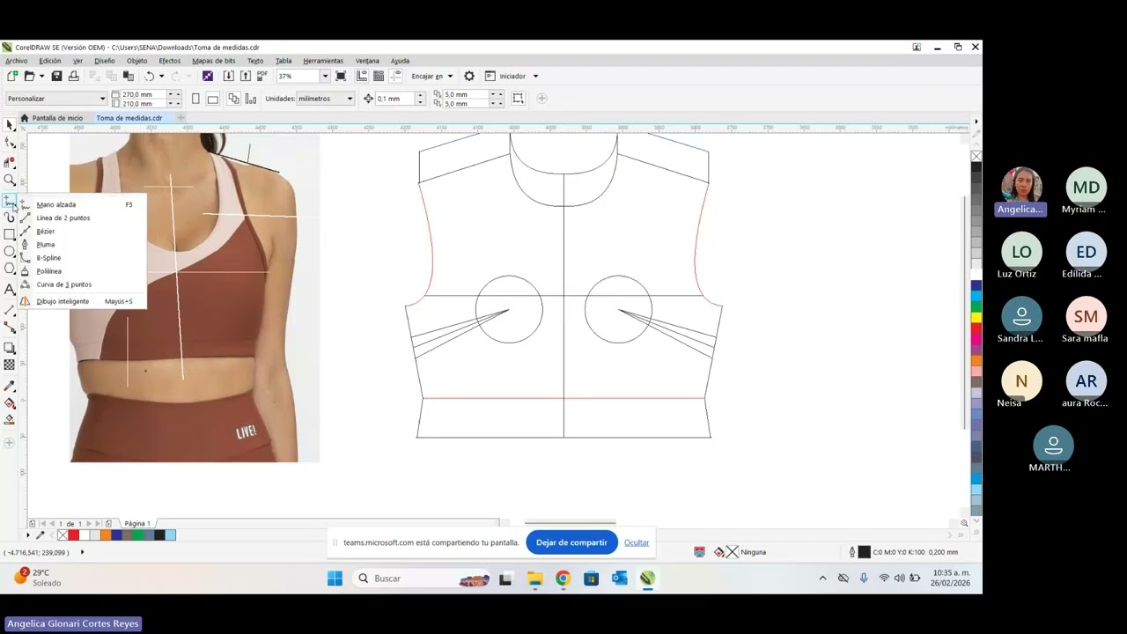The height and width of the screenshot is (634, 1127).
Task: Toggle full-screen preview icon
Action: pos(341,77)
